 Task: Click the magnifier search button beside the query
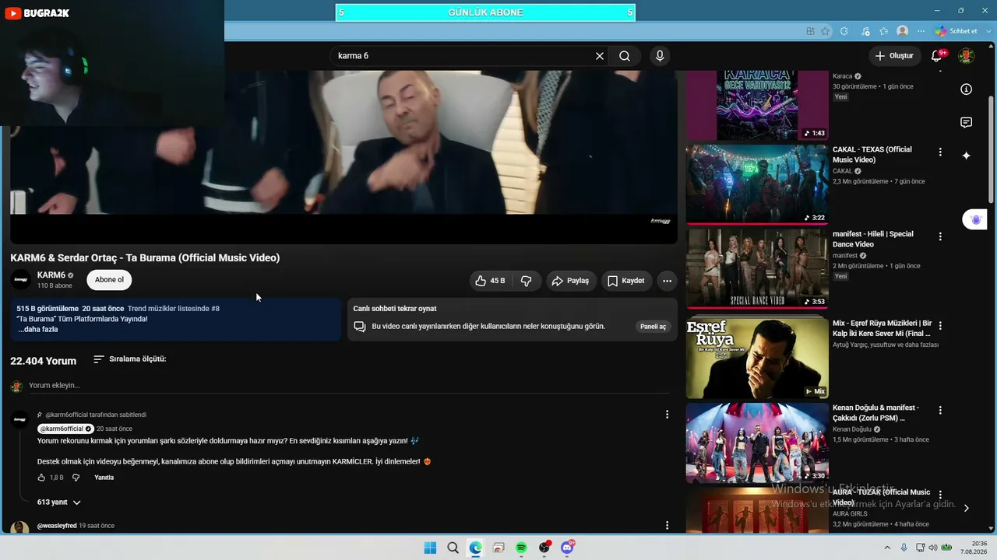click(625, 56)
